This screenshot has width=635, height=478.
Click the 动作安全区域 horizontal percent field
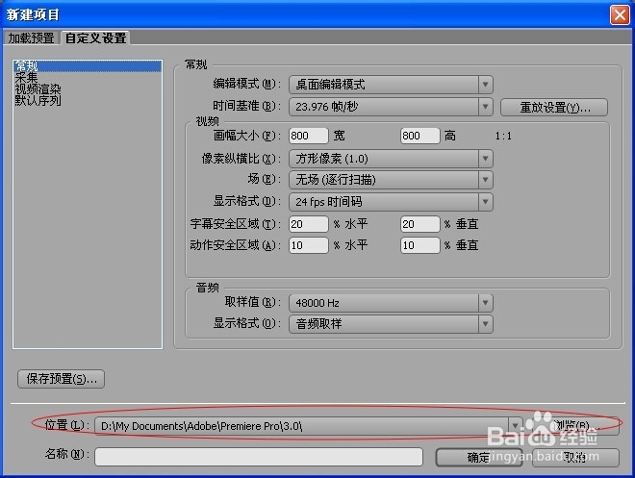pyautogui.click(x=309, y=245)
